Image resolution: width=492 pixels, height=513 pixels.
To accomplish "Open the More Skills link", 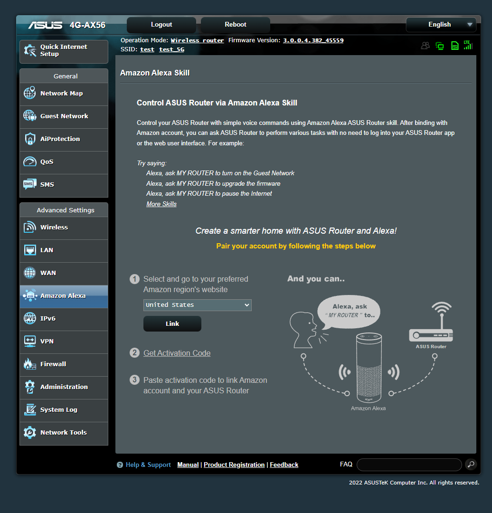I will click(161, 204).
